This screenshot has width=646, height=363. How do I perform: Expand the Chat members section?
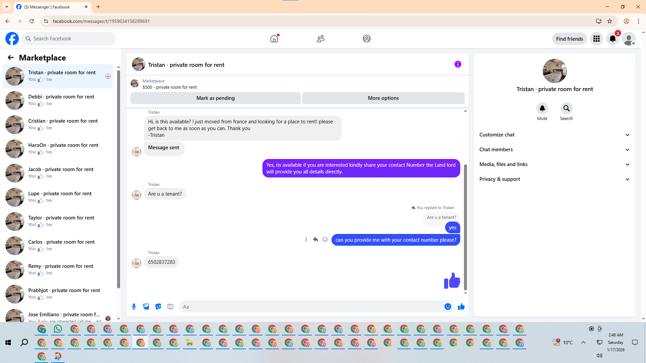tap(554, 150)
